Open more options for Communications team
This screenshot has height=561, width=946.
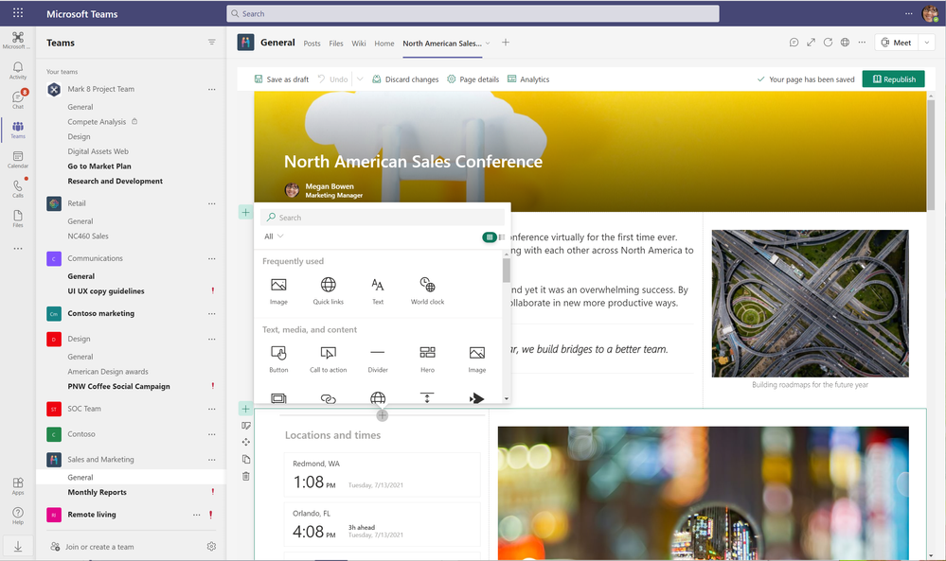click(x=212, y=258)
